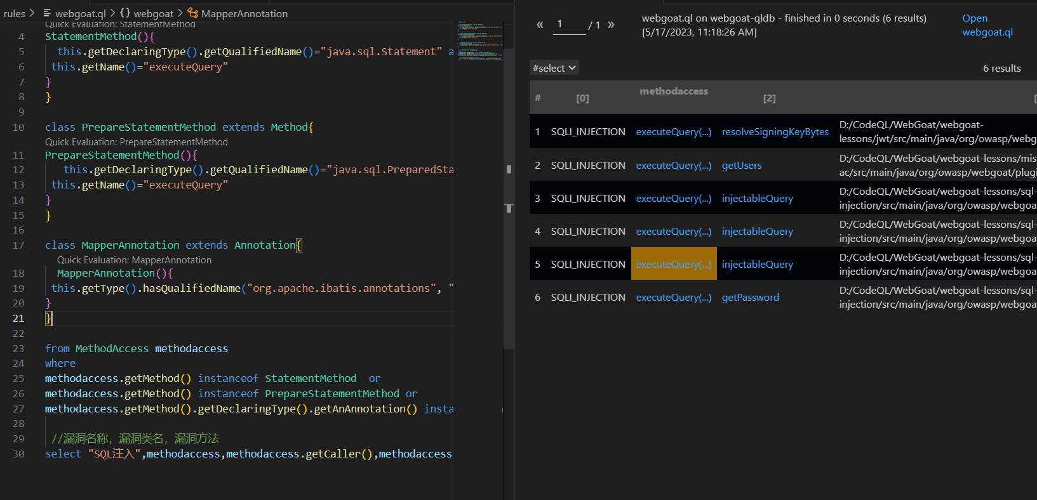Click the webgoat.ql breadcrumb file item

(81, 13)
